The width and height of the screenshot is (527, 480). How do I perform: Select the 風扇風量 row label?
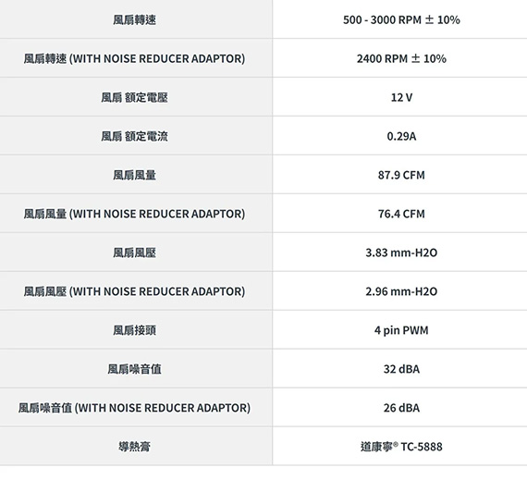coord(134,175)
